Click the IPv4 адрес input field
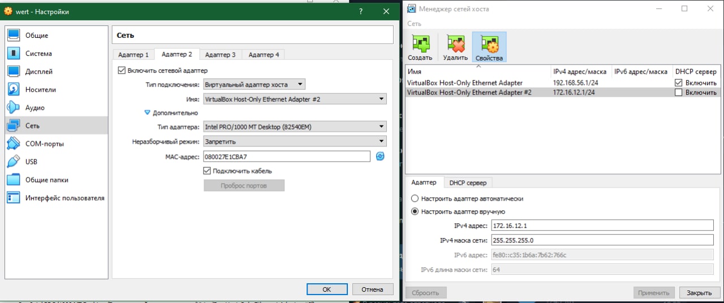This screenshot has width=724, height=303. click(602, 226)
